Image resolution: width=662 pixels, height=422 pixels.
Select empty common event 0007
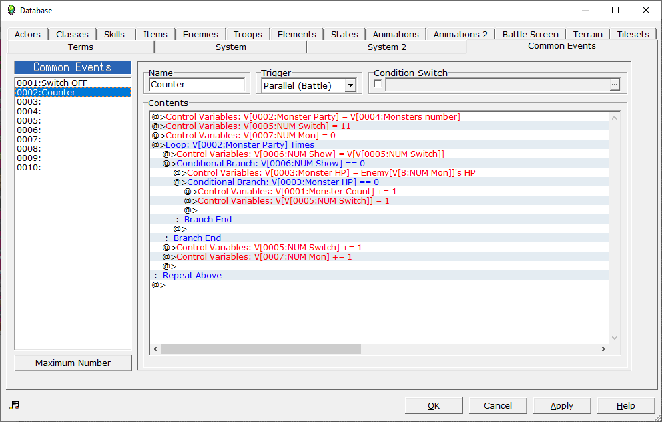[73, 139]
